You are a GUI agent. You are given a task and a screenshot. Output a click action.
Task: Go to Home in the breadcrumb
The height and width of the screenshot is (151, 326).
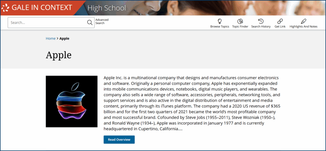click(51, 38)
